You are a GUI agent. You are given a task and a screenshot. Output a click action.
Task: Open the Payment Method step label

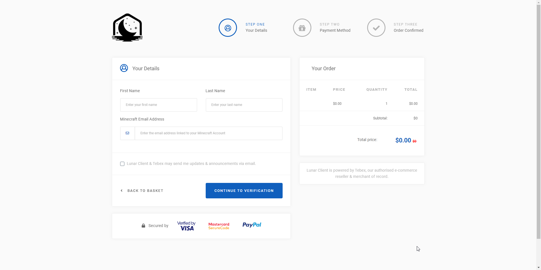coord(335,30)
